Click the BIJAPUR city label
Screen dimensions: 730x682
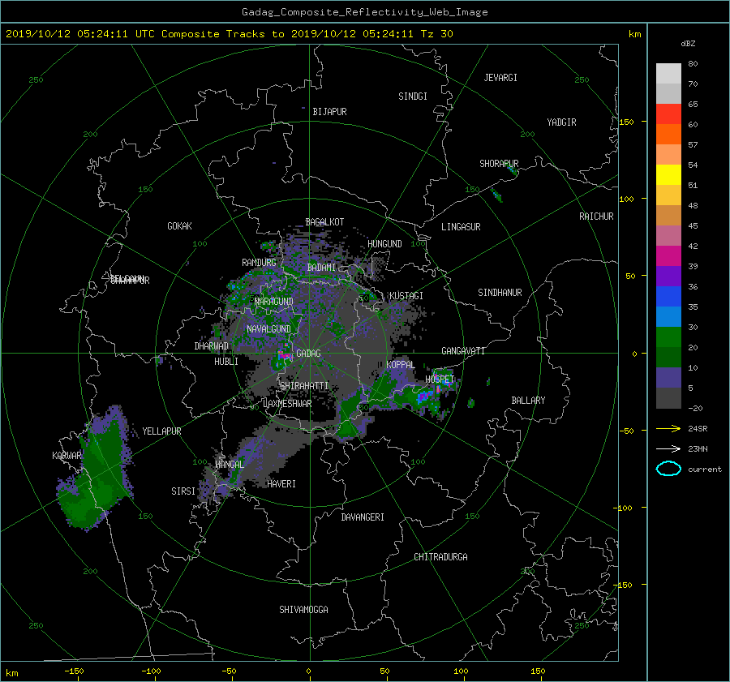coord(329,112)
